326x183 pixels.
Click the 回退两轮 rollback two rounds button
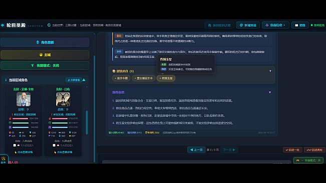click(x=314, y=150)
